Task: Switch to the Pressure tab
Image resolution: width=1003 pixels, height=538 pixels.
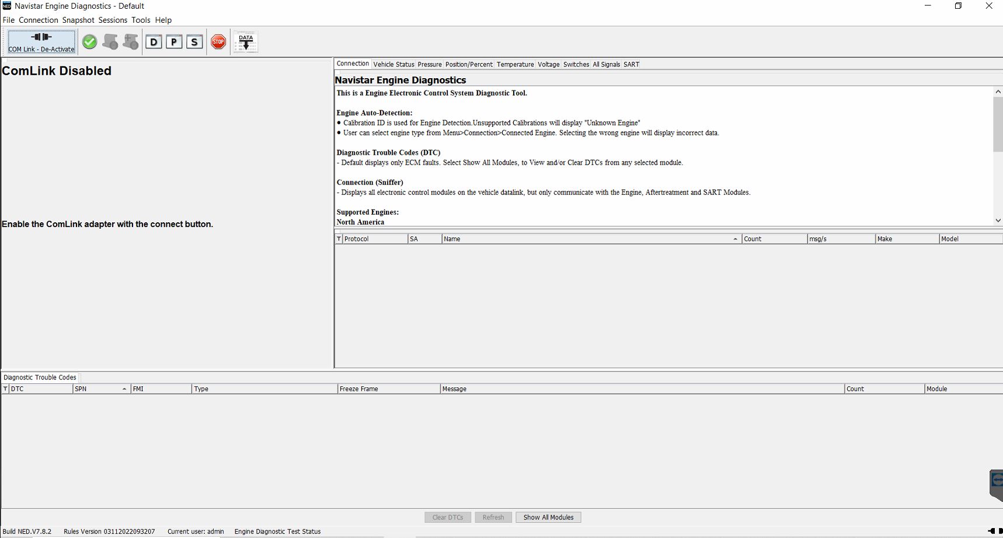Action: 430,64
